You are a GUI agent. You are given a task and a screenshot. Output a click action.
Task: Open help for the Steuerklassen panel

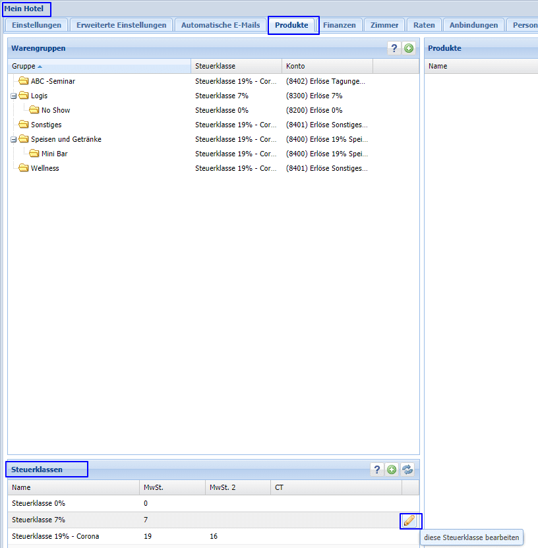(377, 470)
